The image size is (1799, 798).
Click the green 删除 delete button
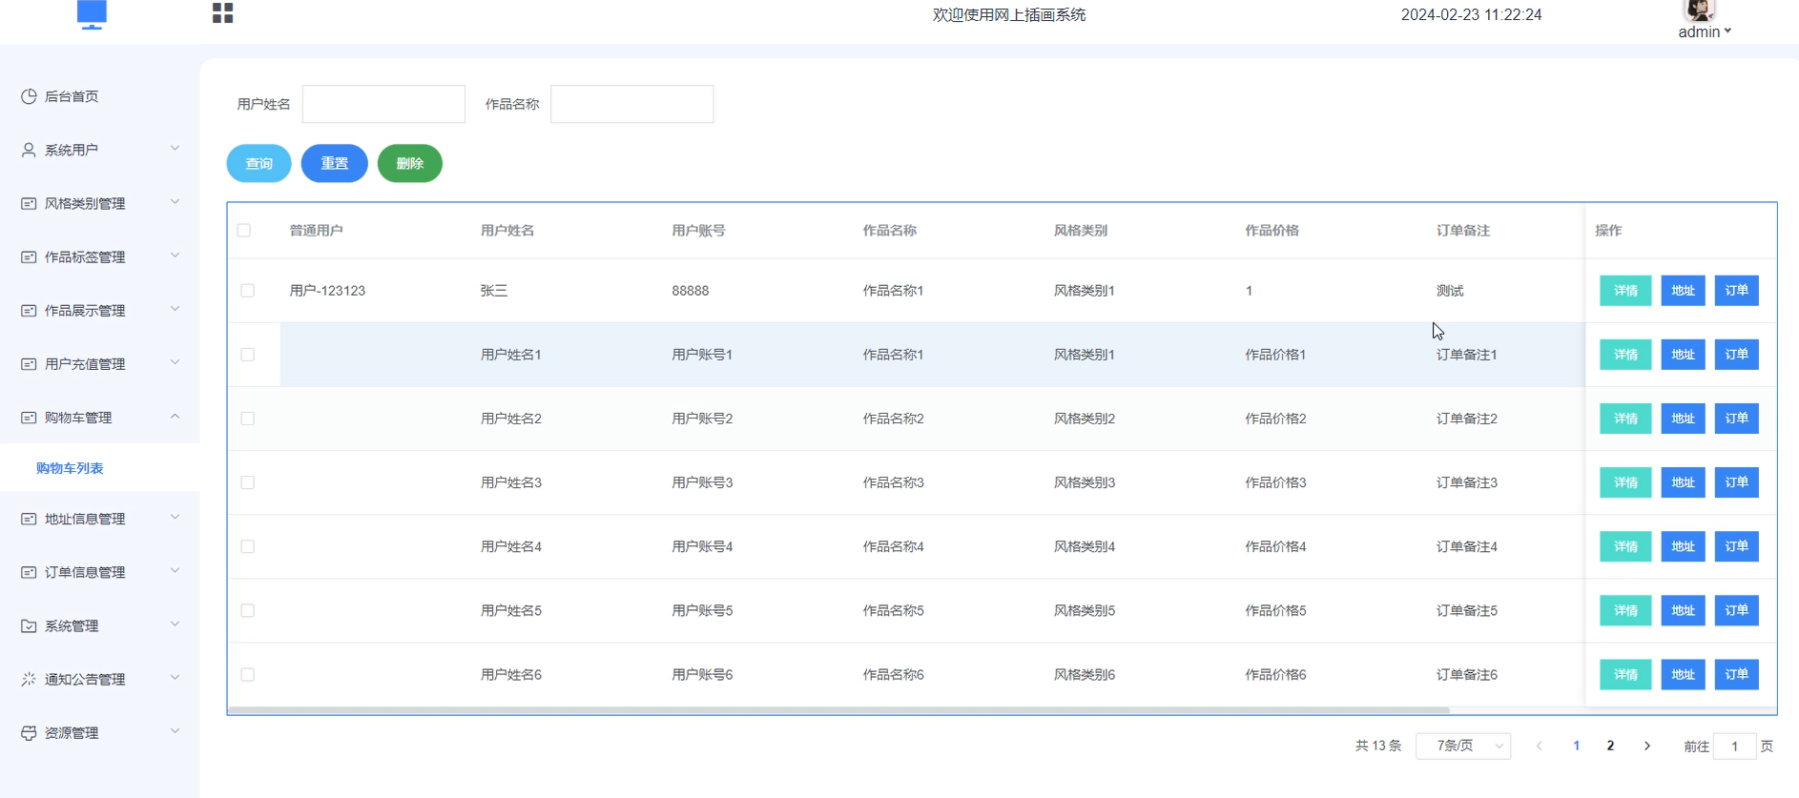pyautogui.click(x=409, y=163)
